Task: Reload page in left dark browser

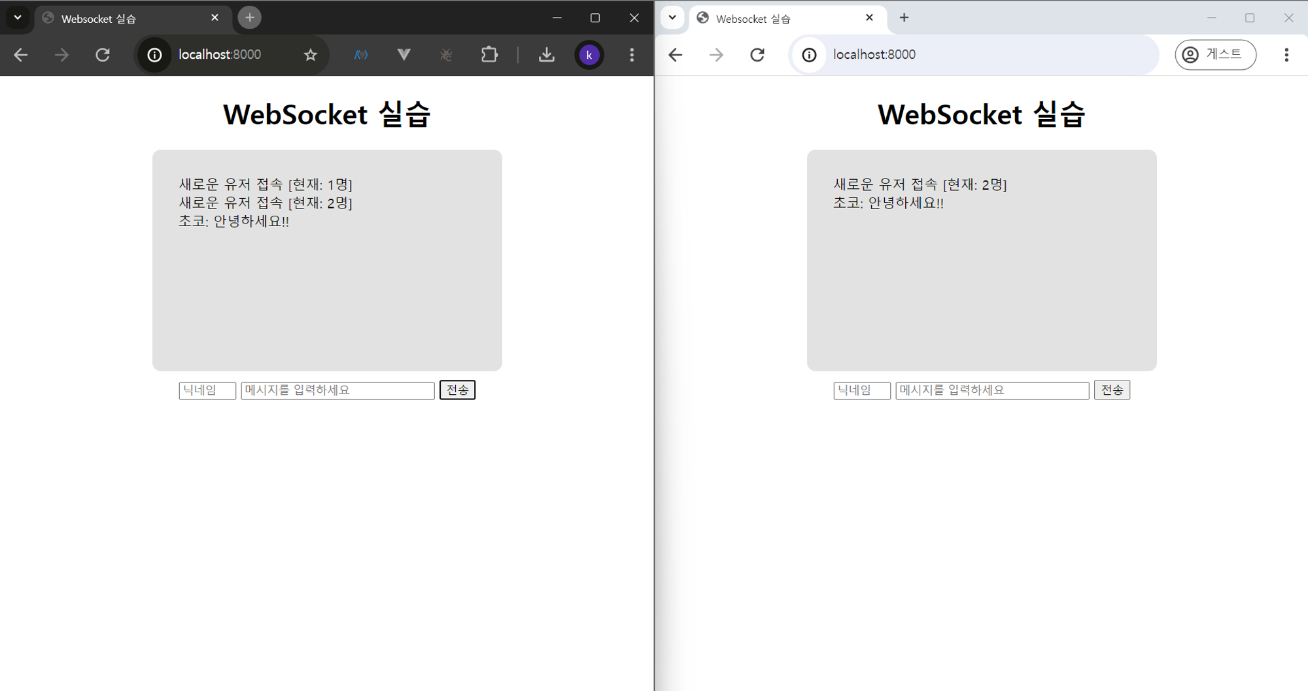Action: tap(103, 55)
